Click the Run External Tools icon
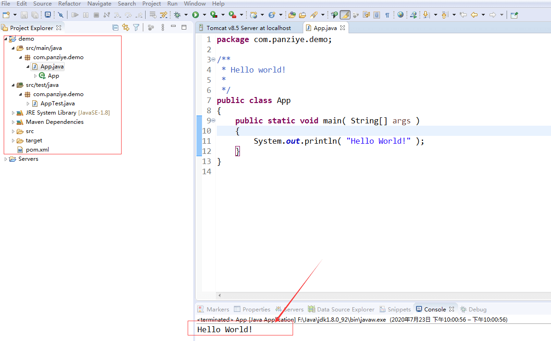This screenshot has width=551, height=341. [x=232, y=15]
